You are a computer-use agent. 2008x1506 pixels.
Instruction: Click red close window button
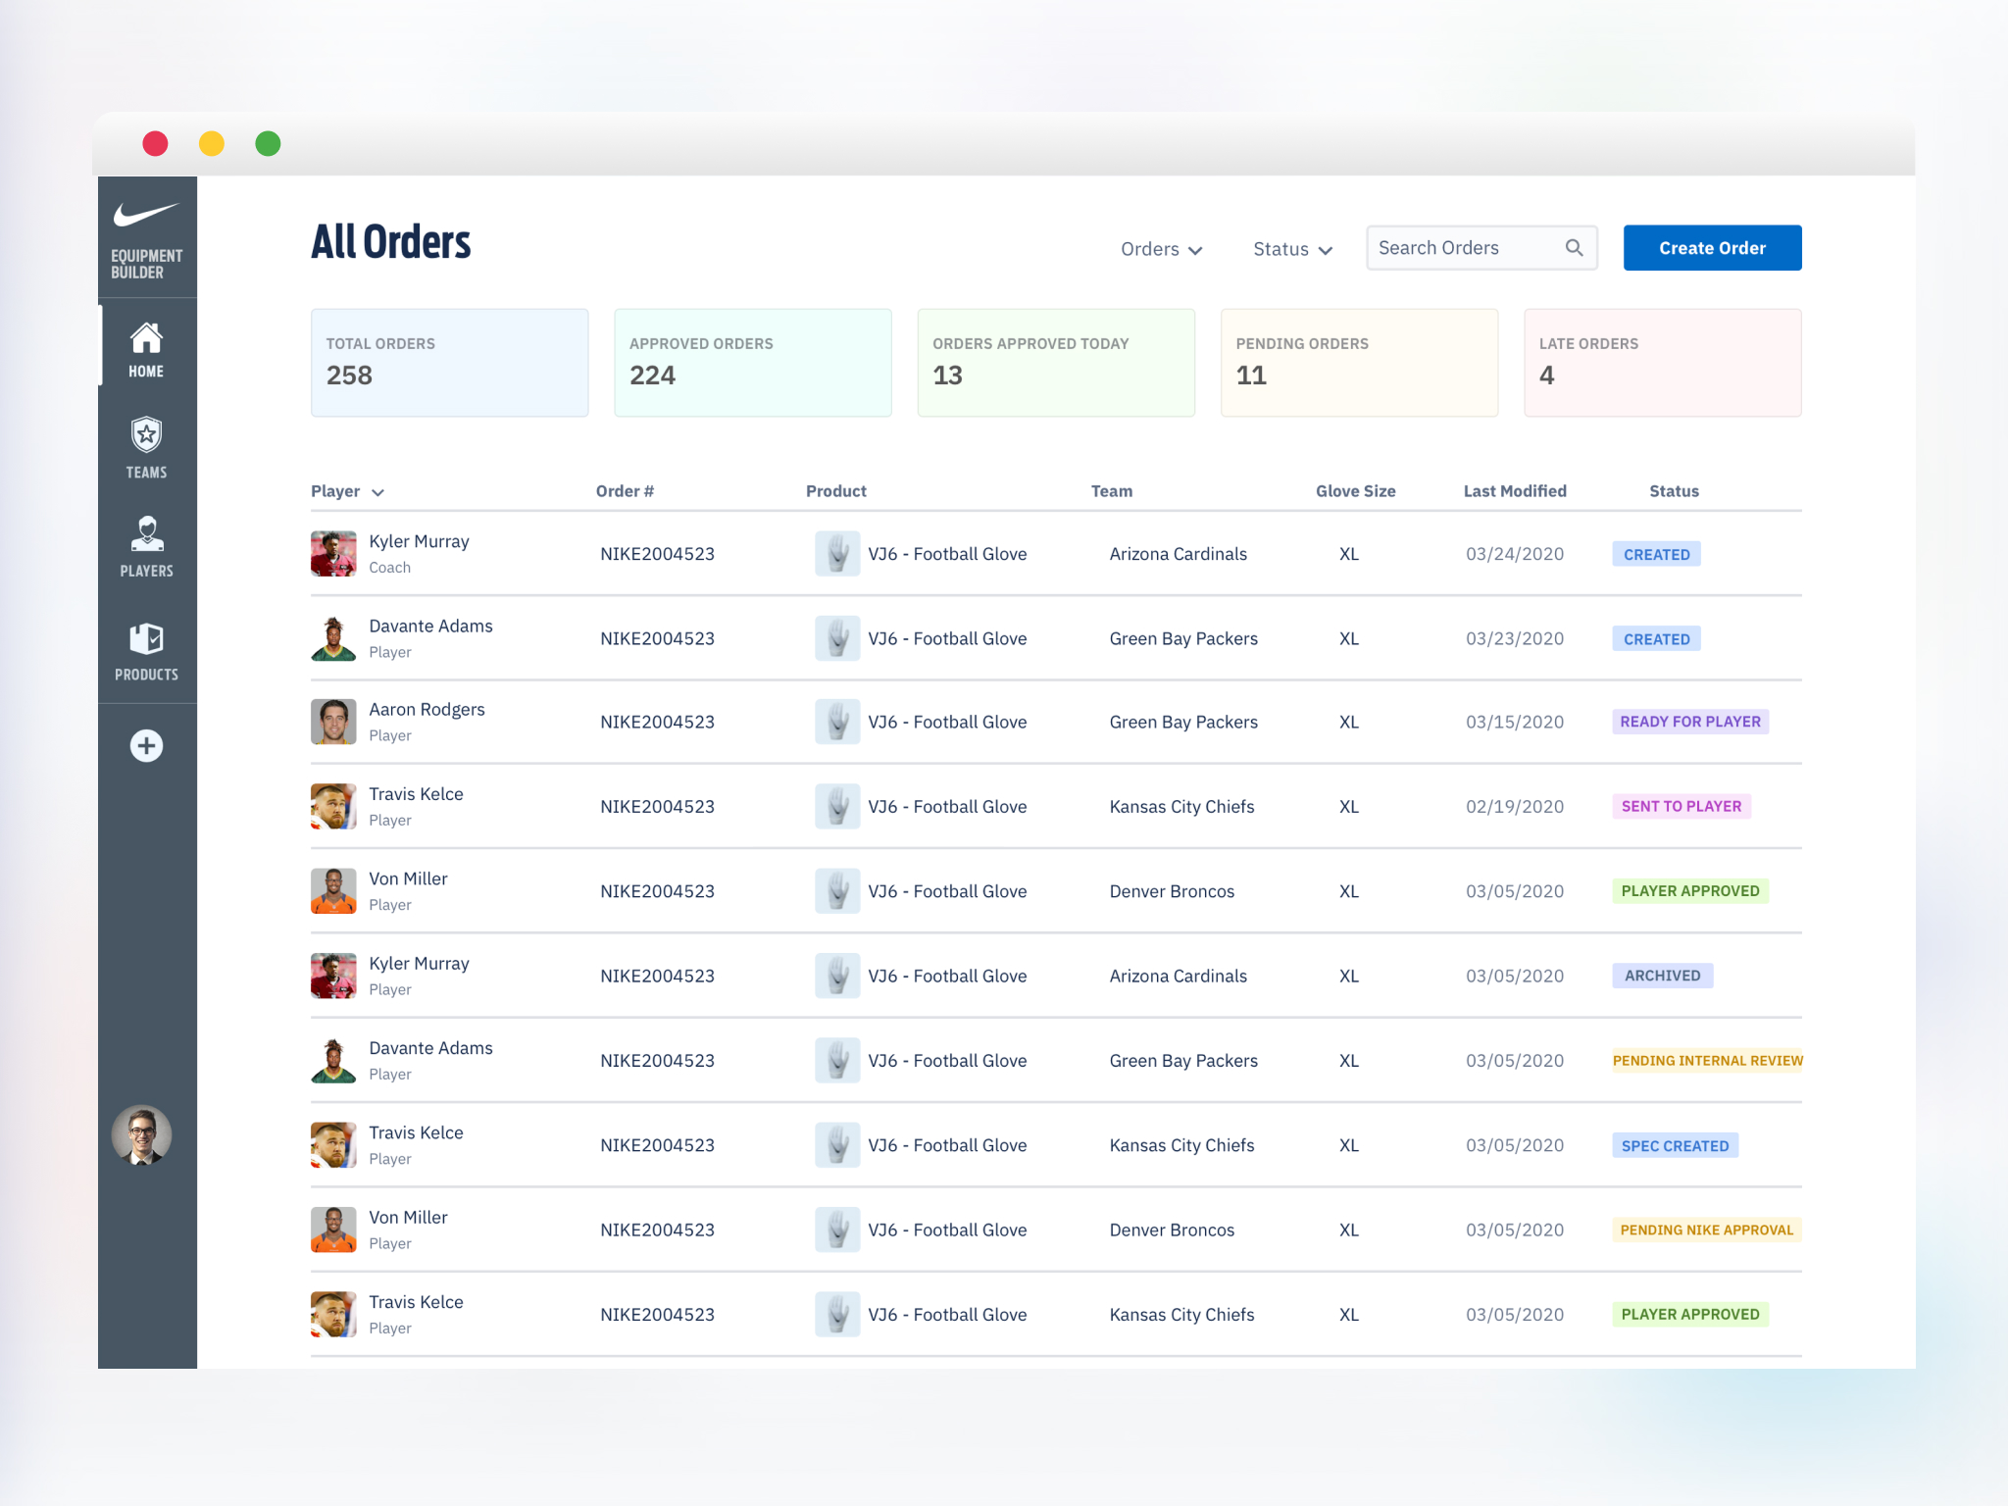point(155,144)
